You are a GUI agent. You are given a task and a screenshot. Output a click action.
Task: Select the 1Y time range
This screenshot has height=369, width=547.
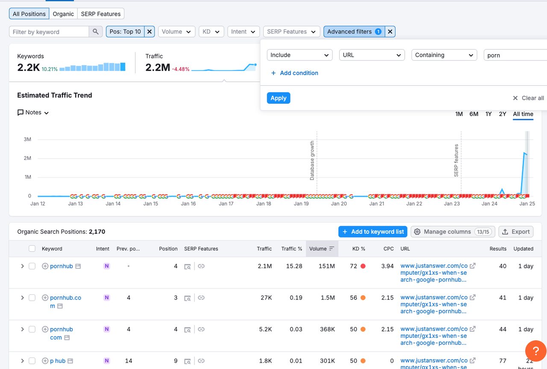pyautogui.click(x=488, y=114)
